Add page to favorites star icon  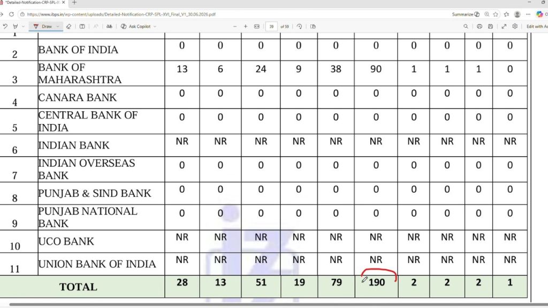[496, 14]
